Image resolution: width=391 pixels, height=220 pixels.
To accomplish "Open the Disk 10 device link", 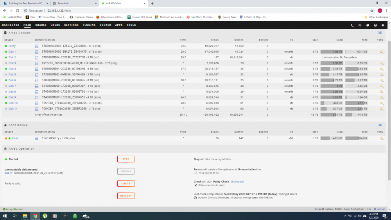I will tap(13, 103).
